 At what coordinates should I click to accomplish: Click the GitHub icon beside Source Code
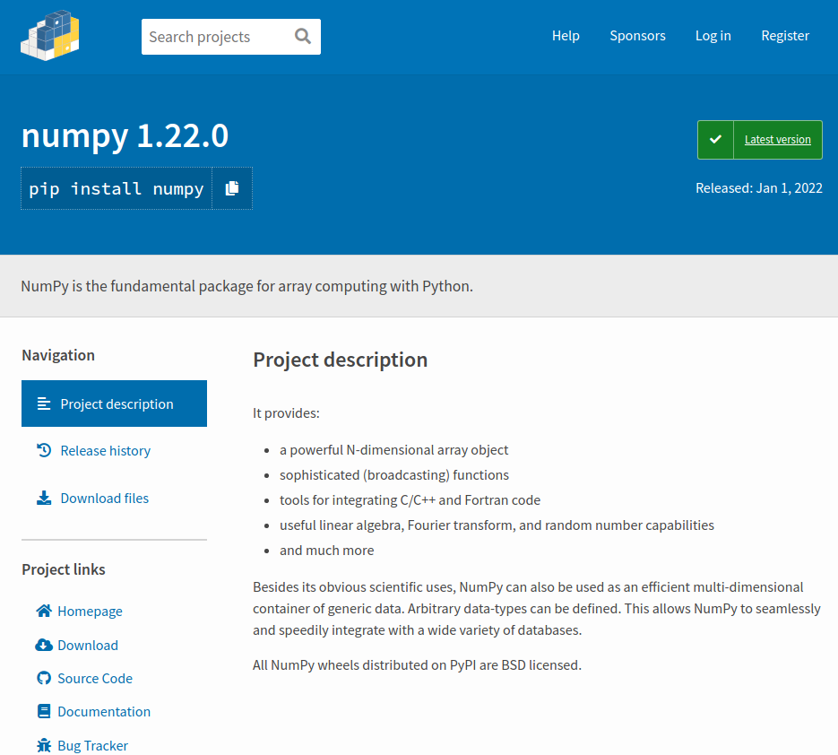41,678
